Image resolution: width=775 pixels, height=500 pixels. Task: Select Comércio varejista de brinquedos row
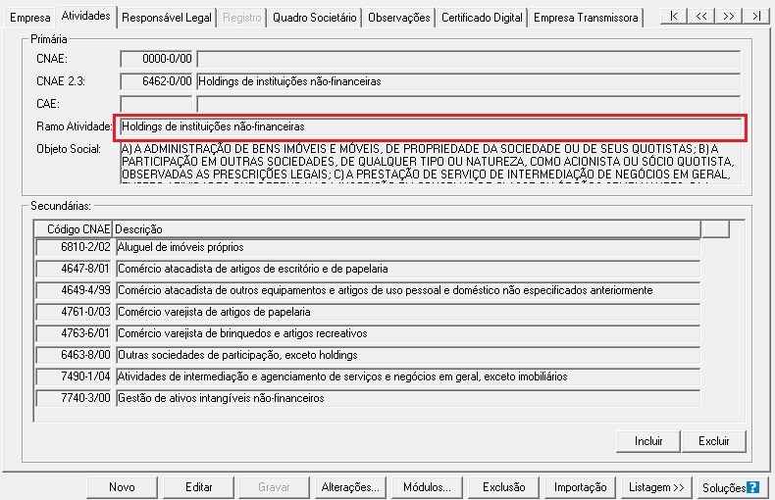pos(408,333)
